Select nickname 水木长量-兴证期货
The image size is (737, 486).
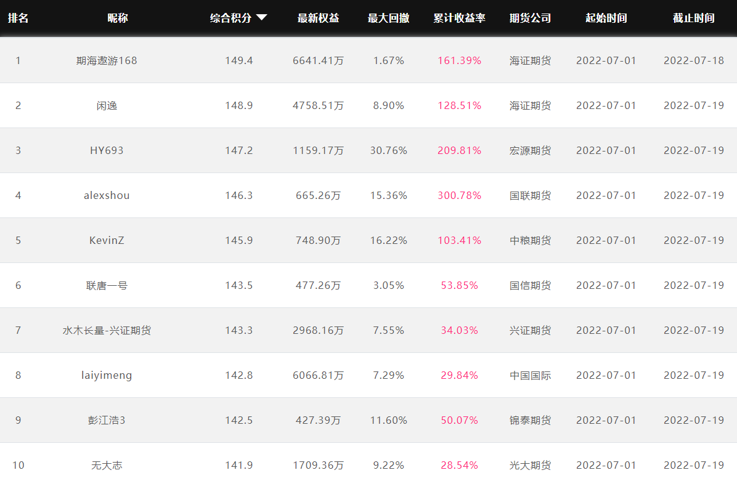click(x=107, y=330)
